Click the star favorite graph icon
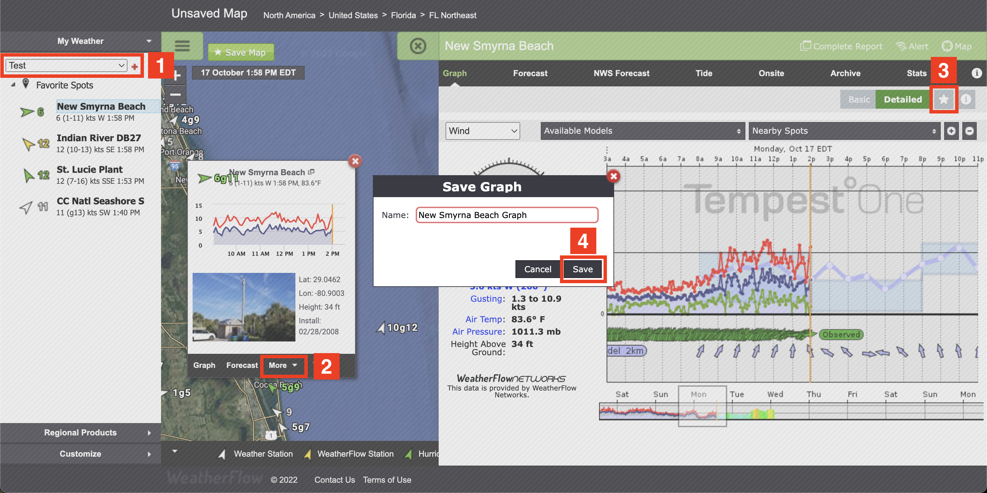987x493 pixels. coord(943,99)
